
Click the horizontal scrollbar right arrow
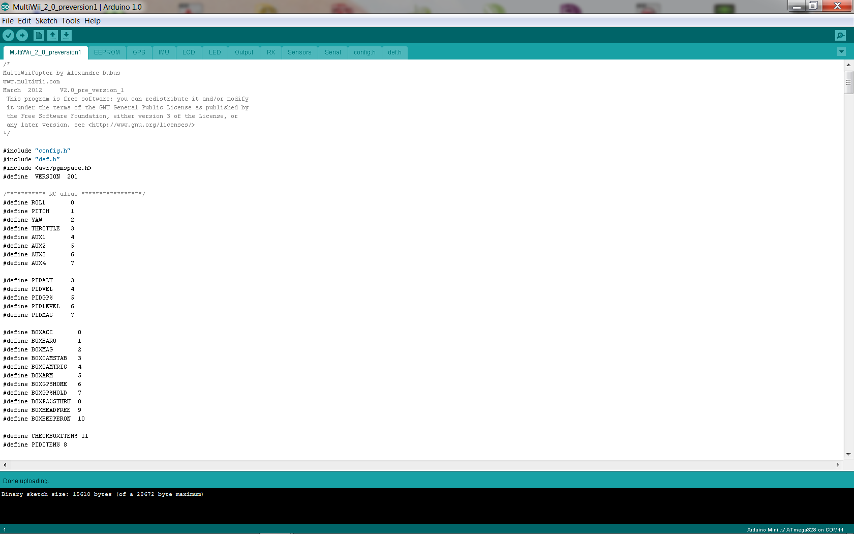(x=838, y=465)
